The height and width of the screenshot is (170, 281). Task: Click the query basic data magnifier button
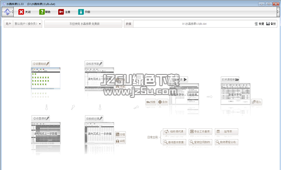175,142
